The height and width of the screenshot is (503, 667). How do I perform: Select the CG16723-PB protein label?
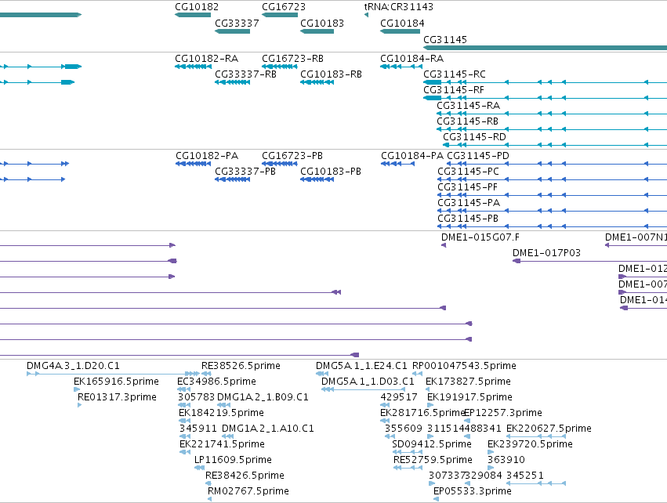[x=292, y=156]
